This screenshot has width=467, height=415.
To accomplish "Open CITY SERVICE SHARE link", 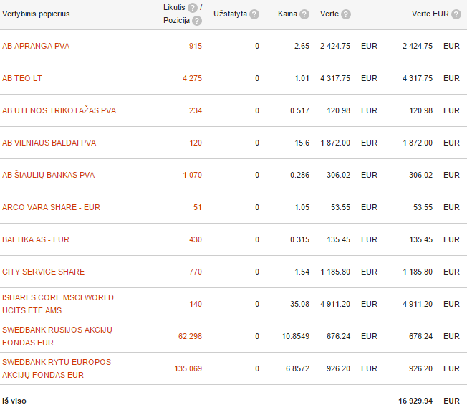I will [x=44, y=272].
